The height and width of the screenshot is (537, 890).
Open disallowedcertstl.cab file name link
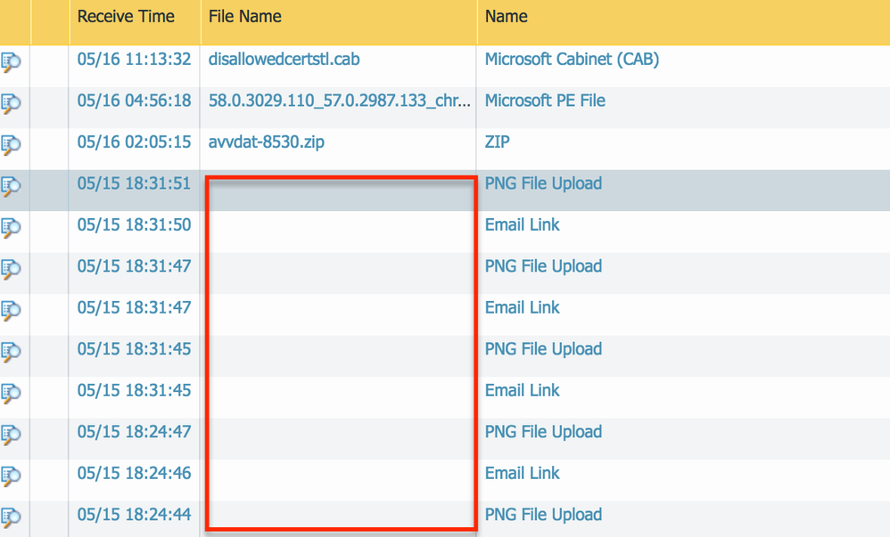pos(284,60)
